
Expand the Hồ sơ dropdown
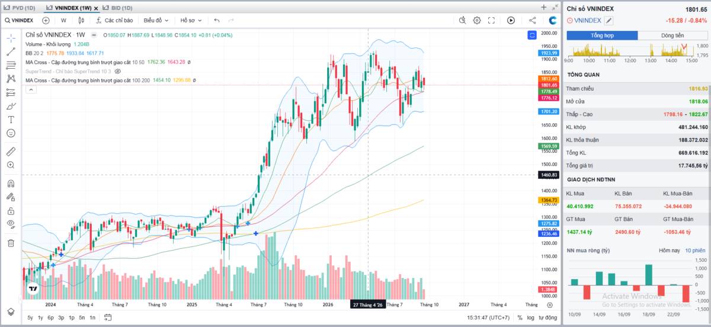coord(191,20)
